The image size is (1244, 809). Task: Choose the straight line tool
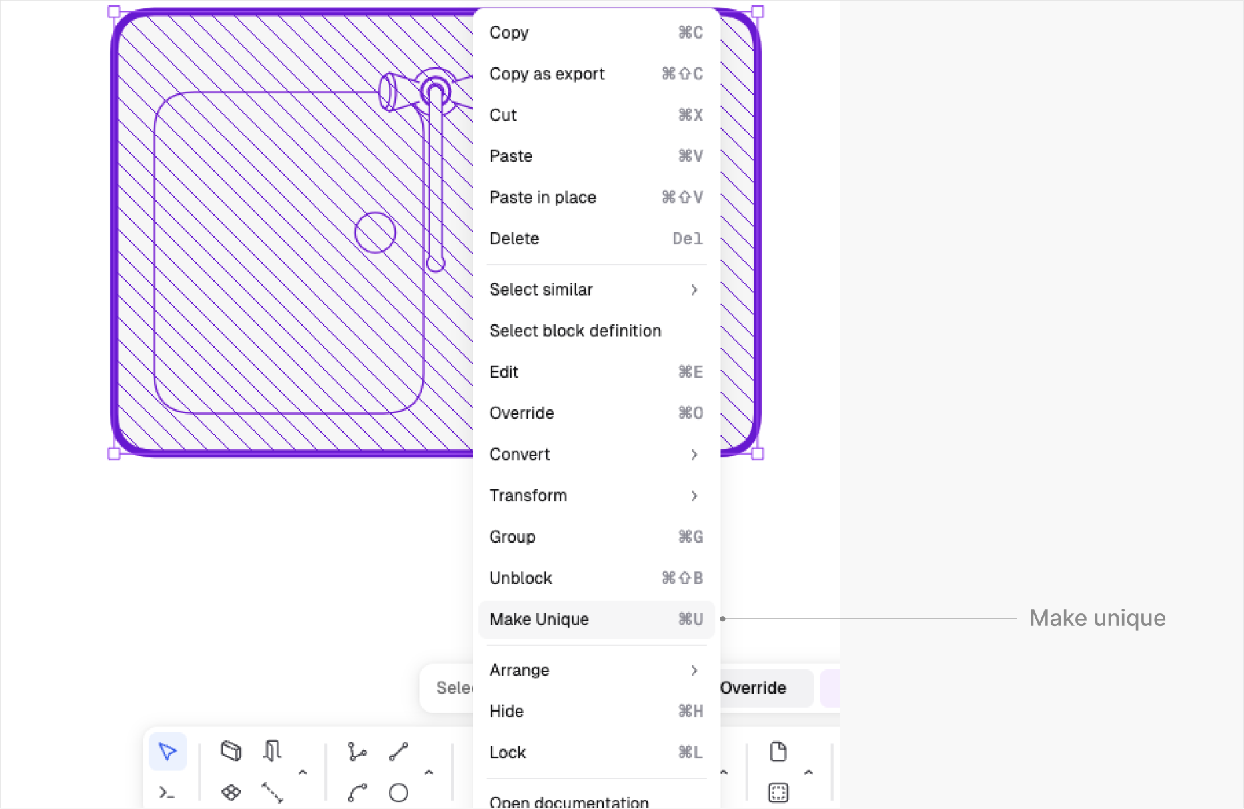point(398,752)
